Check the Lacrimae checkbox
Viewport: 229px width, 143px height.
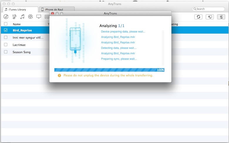coord(6,45)
